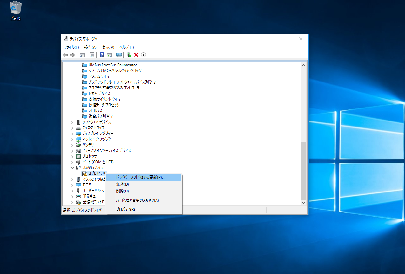Choose 削除(U) in the context menu
Viewport: 405px width, 274px height.
click(144, 191)
